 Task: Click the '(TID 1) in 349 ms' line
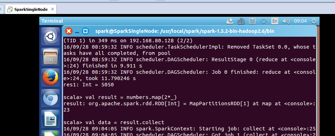coord(128,41)
